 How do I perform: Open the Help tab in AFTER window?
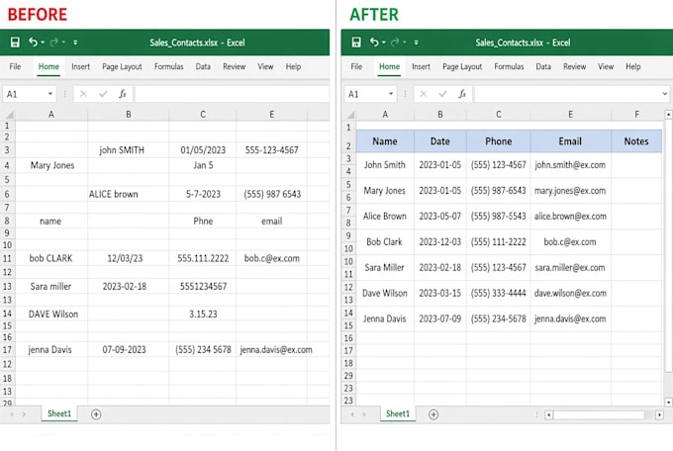633,66
